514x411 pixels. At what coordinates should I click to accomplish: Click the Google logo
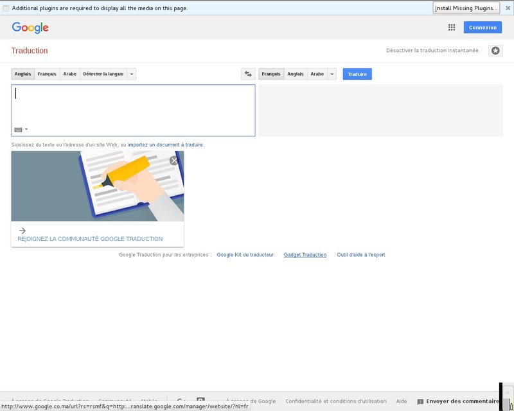[x=30, y=28]
